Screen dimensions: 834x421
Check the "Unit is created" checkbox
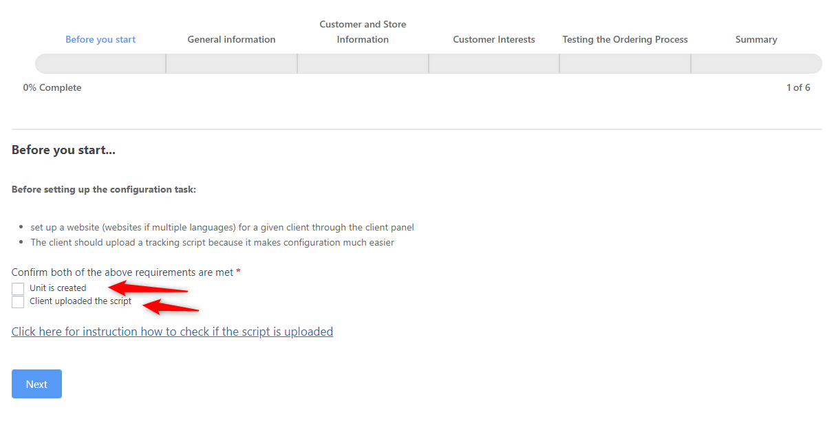click(x=18, y=288)
